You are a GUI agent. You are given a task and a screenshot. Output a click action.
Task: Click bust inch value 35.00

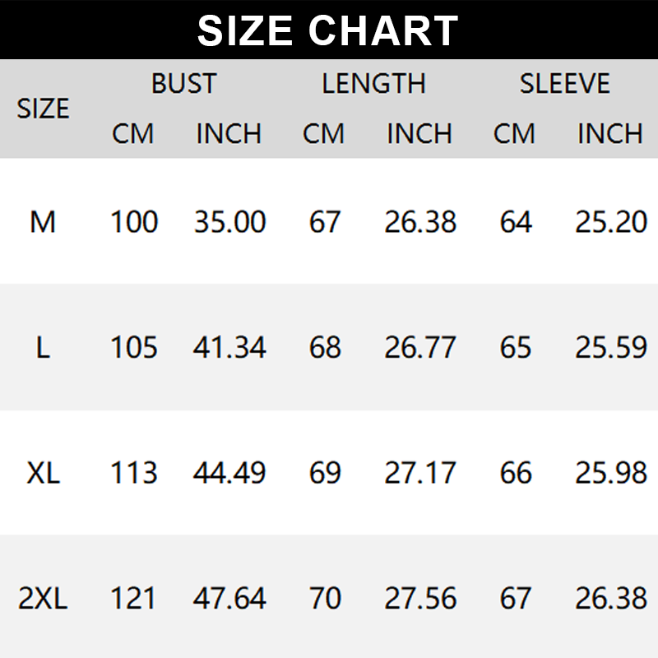pyautogui.click(x=229, y=222)
